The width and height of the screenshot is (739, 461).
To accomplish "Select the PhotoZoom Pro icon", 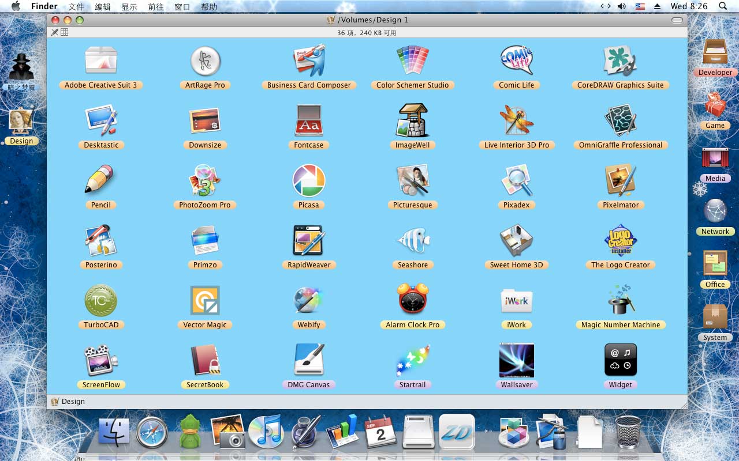I will pyautogui.click(x=205, y=180).
